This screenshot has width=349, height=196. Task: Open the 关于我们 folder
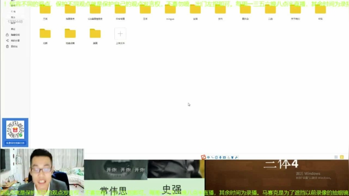[295, 10]
